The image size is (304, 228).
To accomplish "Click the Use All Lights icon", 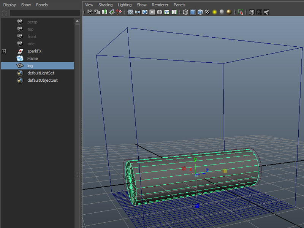I will pyautogui.click(x=214, y=12).
